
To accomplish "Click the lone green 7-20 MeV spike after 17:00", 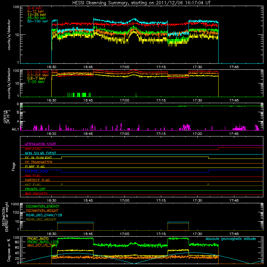I will pos(136,95).
